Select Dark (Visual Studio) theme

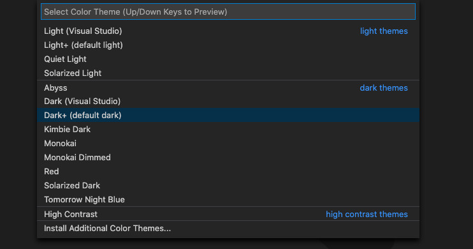[228, 102]
